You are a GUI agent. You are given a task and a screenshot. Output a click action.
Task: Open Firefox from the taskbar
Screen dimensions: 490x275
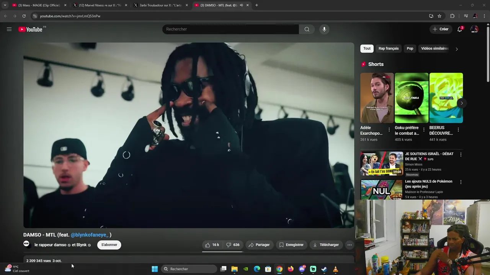[x=291, y=269]
